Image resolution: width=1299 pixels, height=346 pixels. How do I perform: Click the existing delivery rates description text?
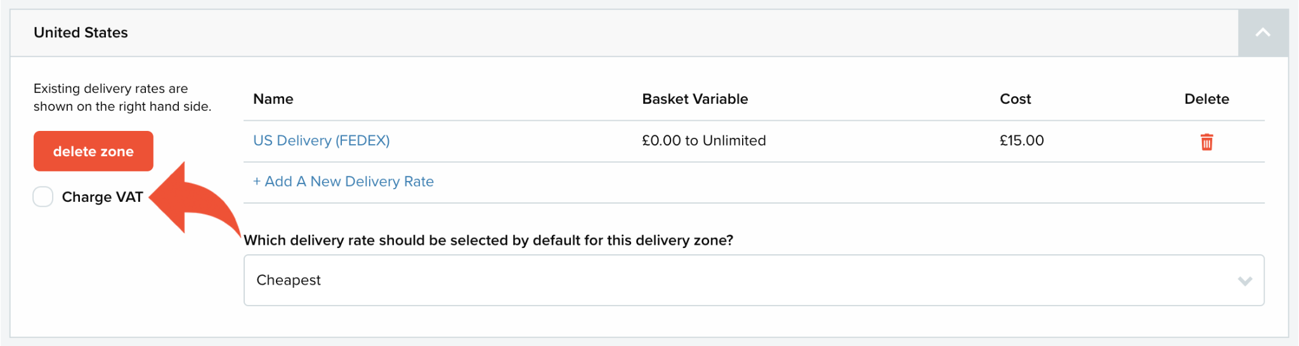pos(122,97)
